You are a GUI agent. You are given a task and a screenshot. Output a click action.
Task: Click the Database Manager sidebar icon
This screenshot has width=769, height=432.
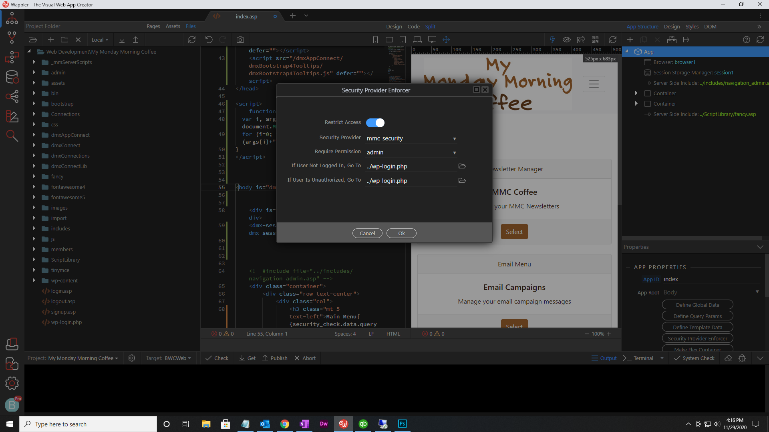[12, 77]
